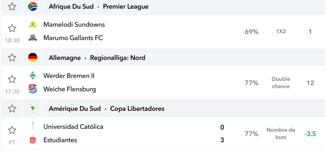Favorite the Afrique Du Sud Premier League star
Viewport: 325px width, 153px height.
[x=12, y=6]
